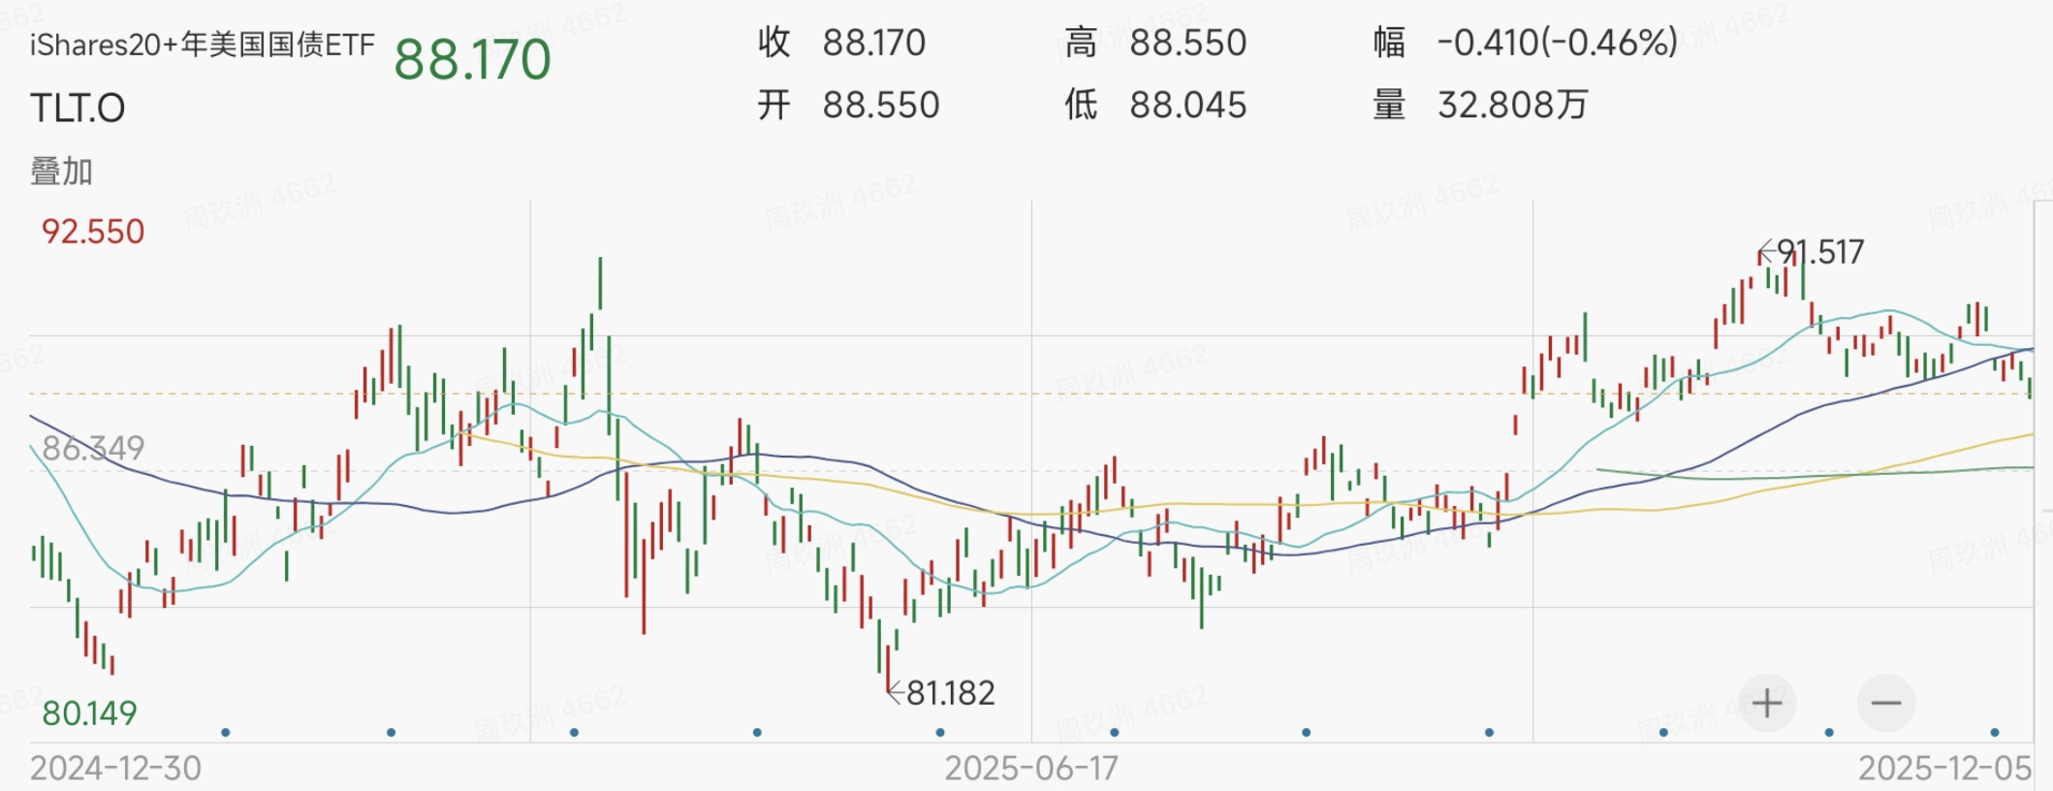Select the 低 low value 88.045

pyautogui.click(x=1187, y=105)
